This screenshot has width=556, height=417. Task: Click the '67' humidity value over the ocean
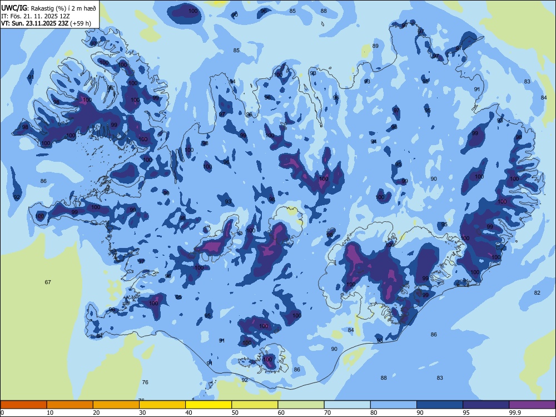[x=48, y=282]
